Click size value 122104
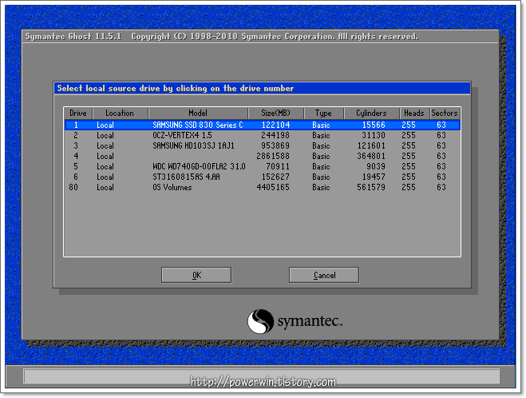Screen dimensions: 526x398 (x=275, y=125)
